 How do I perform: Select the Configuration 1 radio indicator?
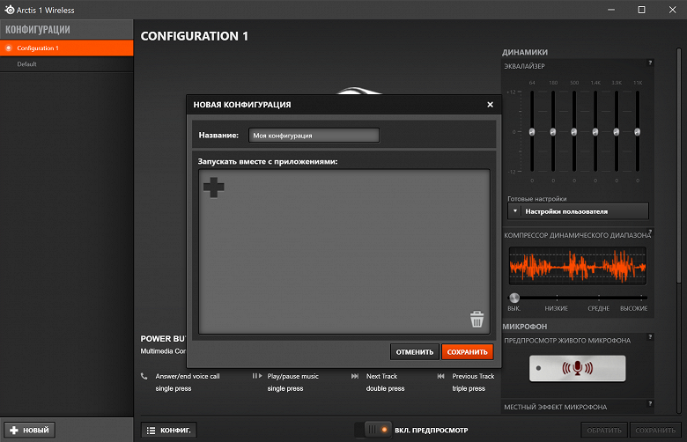point(8,48)
